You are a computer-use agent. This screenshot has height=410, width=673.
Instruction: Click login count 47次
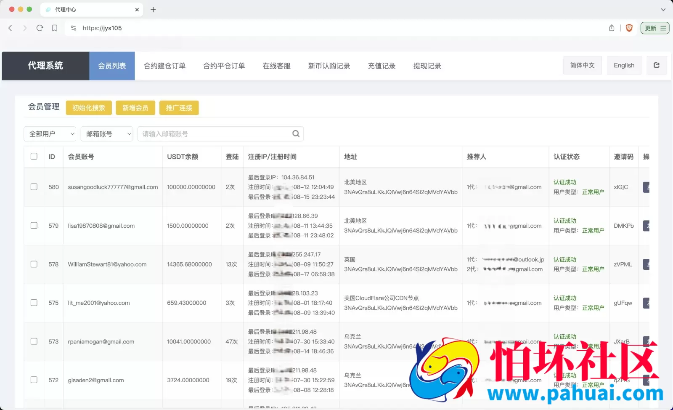coord(232,341)
